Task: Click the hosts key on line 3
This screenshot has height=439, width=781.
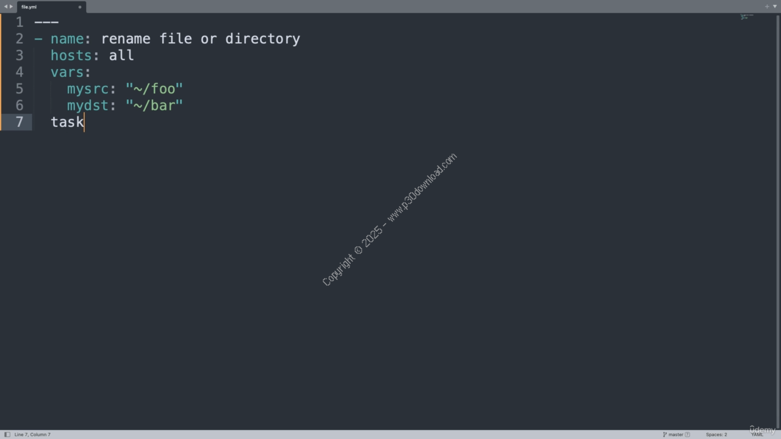Action: pos(67,55)
